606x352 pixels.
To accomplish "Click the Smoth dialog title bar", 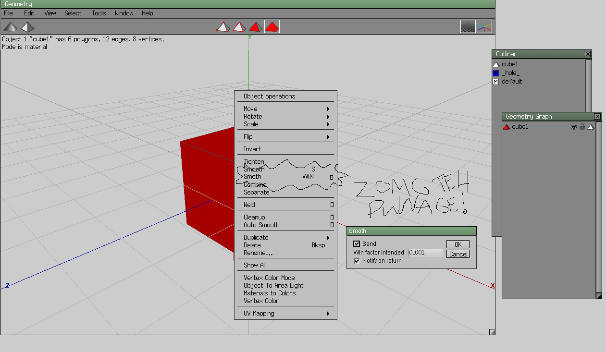I will (x=411, y=231).
